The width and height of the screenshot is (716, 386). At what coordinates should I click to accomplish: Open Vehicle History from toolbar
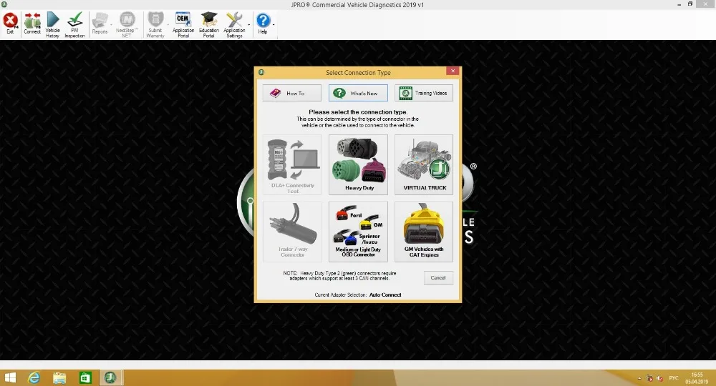(x=52, y=24)
